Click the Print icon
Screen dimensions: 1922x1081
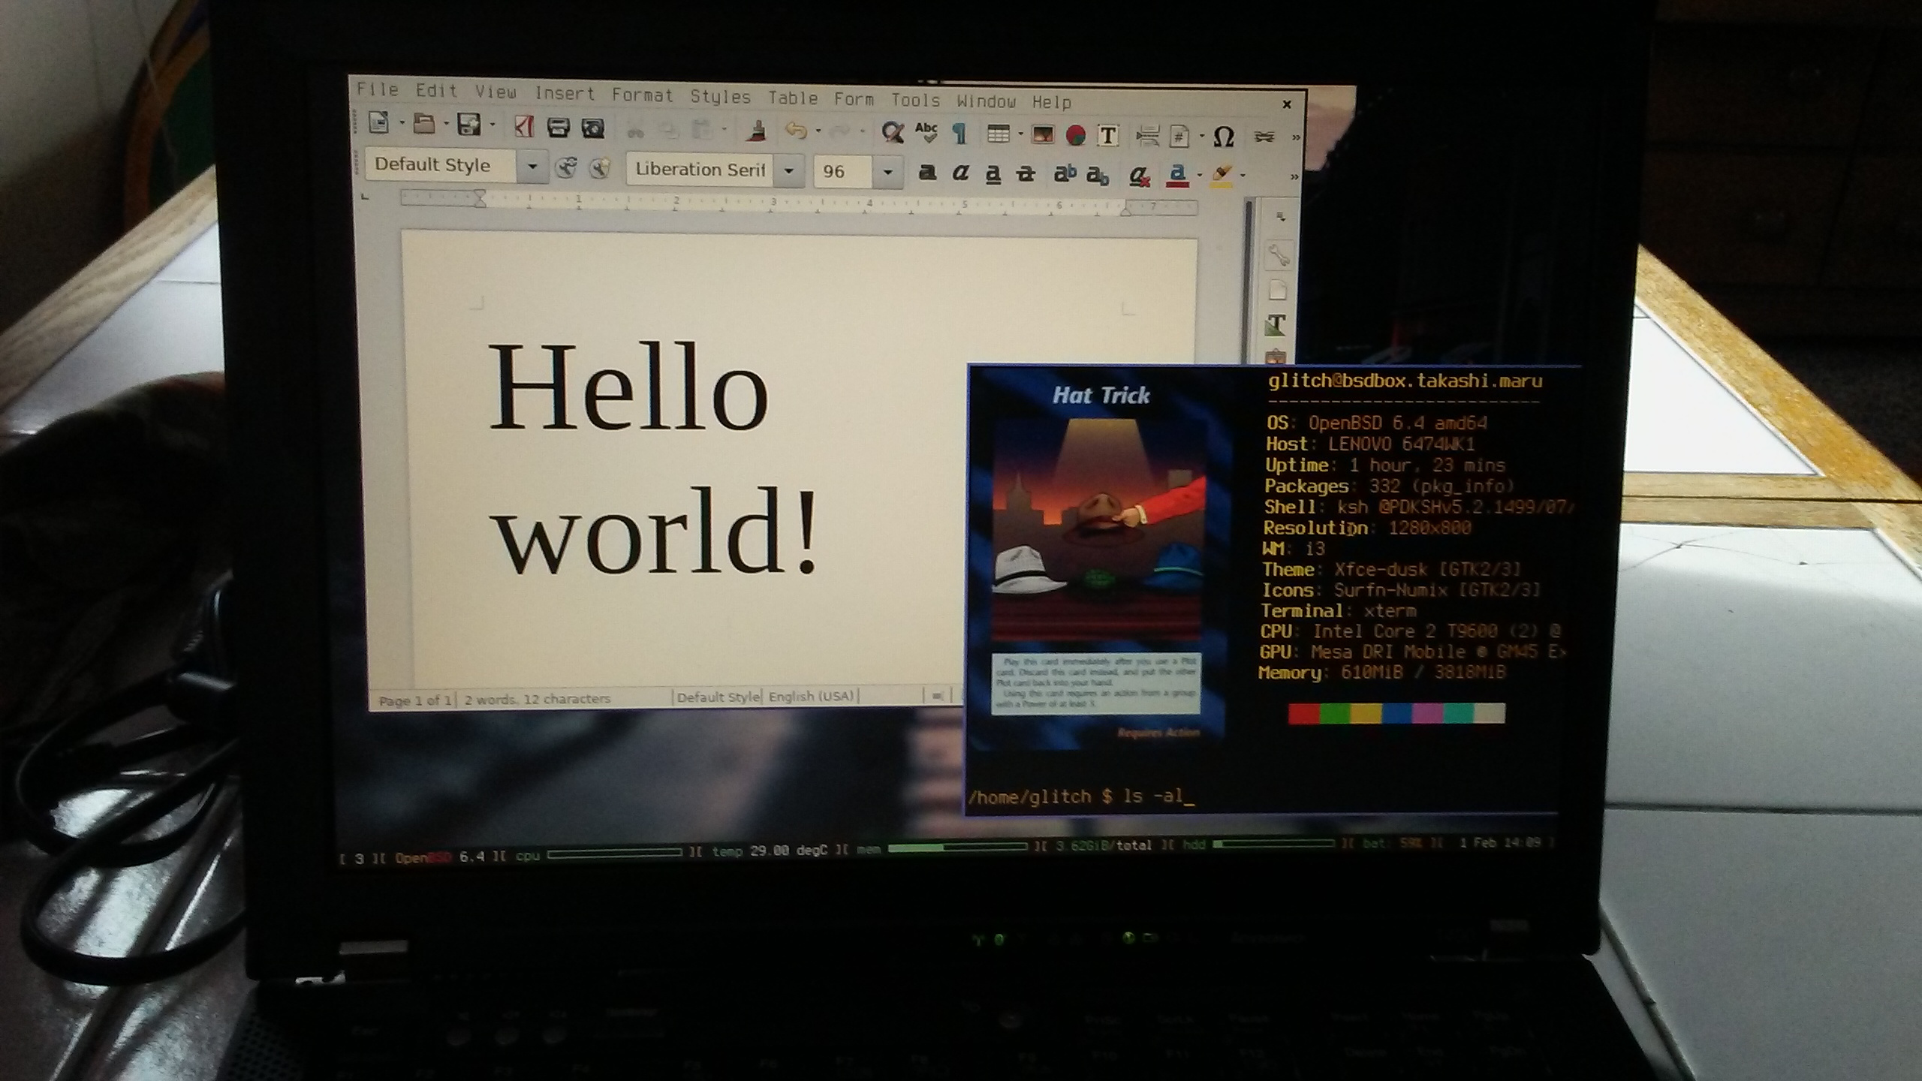pyautogui.click(x=558, y=128)
